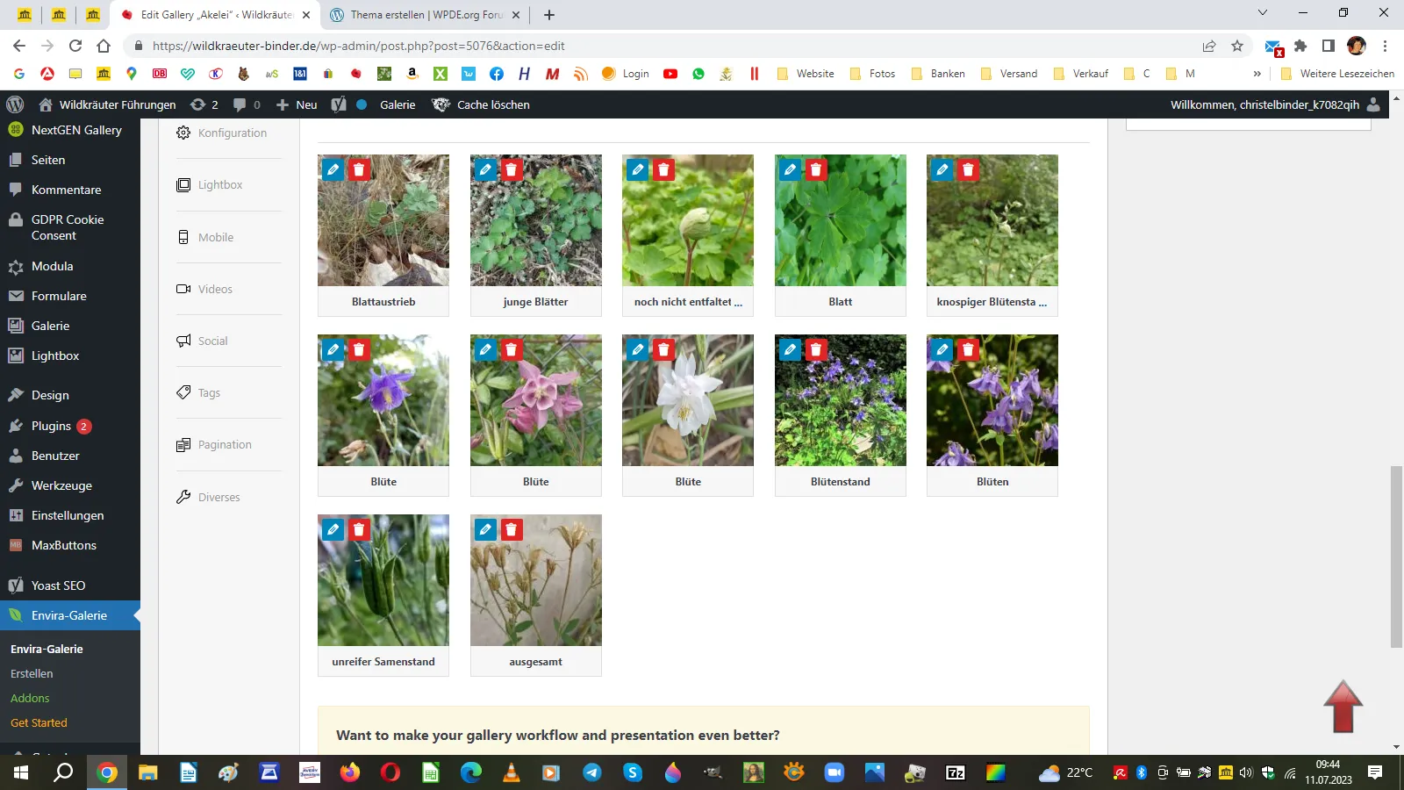The image size is (1404, 790).
Task: Open the Neu dropdown in the admin bar
Action: point(297,104)
